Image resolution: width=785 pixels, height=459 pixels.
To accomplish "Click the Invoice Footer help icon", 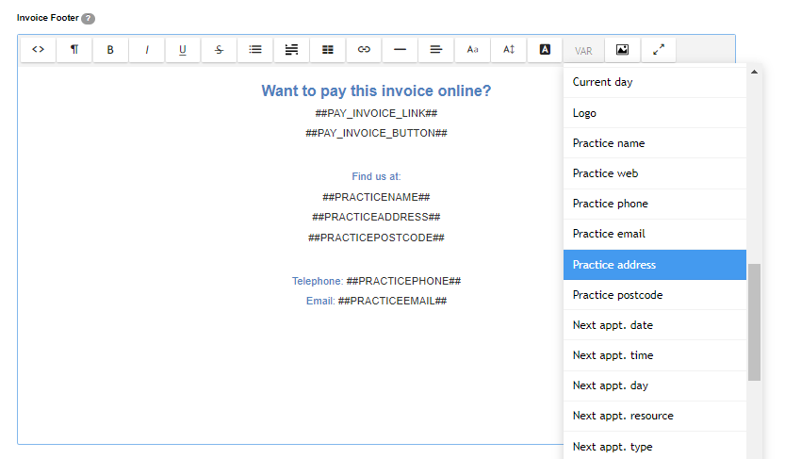I will click(x=88, y=19).
